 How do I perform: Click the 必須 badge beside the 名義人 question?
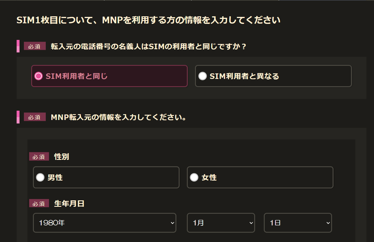pyautogui.click(x=35, y=46)
